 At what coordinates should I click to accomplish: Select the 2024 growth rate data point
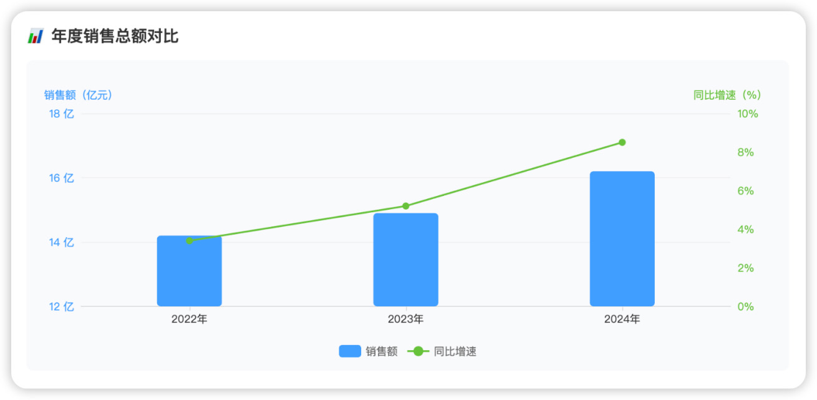622,142
